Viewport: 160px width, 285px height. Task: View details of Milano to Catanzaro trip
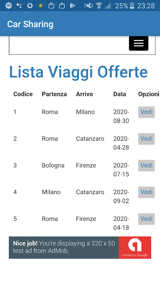(x=146, y=192)
